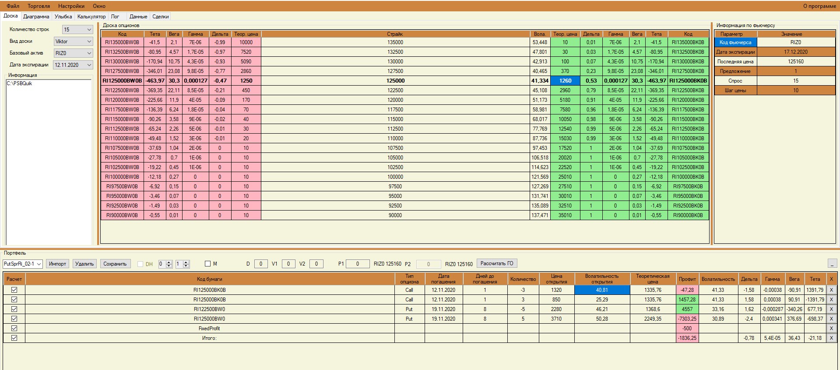Uncheck Расчет for the RI125000BW0 put row
Viewport: 840px width, 370px height.
pos(14,318)
